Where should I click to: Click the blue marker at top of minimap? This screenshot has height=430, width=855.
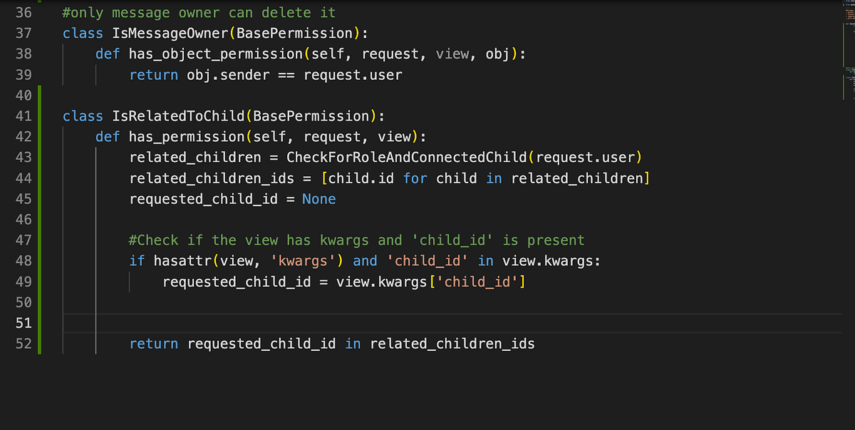tap(844, 6)
